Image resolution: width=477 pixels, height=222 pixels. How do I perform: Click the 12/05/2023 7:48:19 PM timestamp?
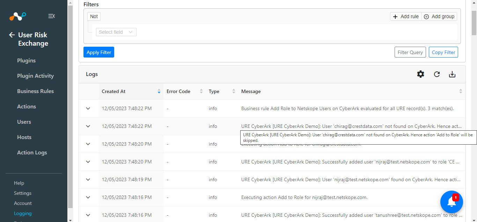(127, 179)
